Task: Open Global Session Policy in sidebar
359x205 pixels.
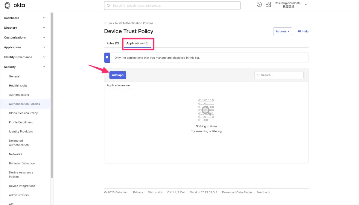Action: tap(23, 113)
